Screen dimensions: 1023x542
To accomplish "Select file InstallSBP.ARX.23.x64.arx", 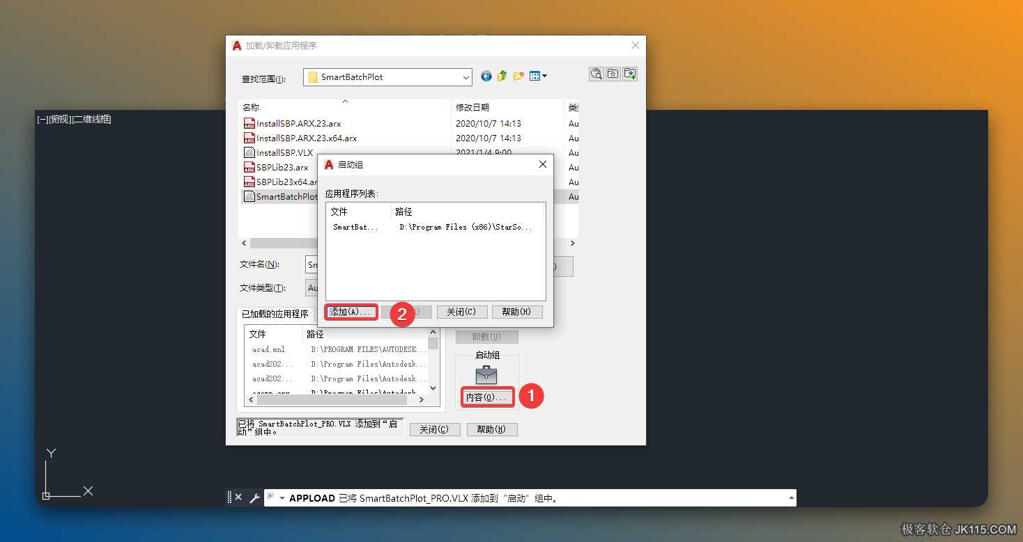I will click(x=300, y=138).
